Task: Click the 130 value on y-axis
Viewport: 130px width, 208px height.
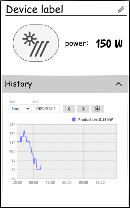Action: 12,125
